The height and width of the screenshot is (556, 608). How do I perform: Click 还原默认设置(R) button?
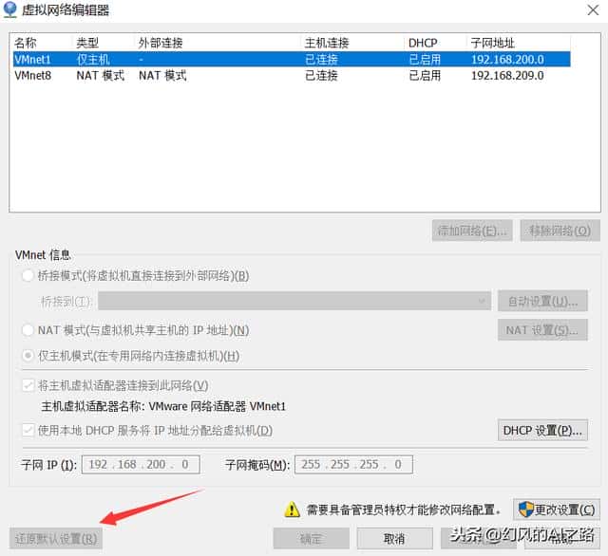pyautogui.click(x=56, y=538)
